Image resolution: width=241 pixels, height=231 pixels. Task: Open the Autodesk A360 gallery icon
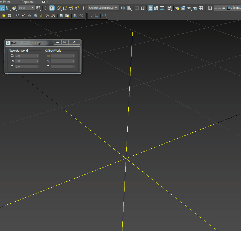click(x=201, y=8)
